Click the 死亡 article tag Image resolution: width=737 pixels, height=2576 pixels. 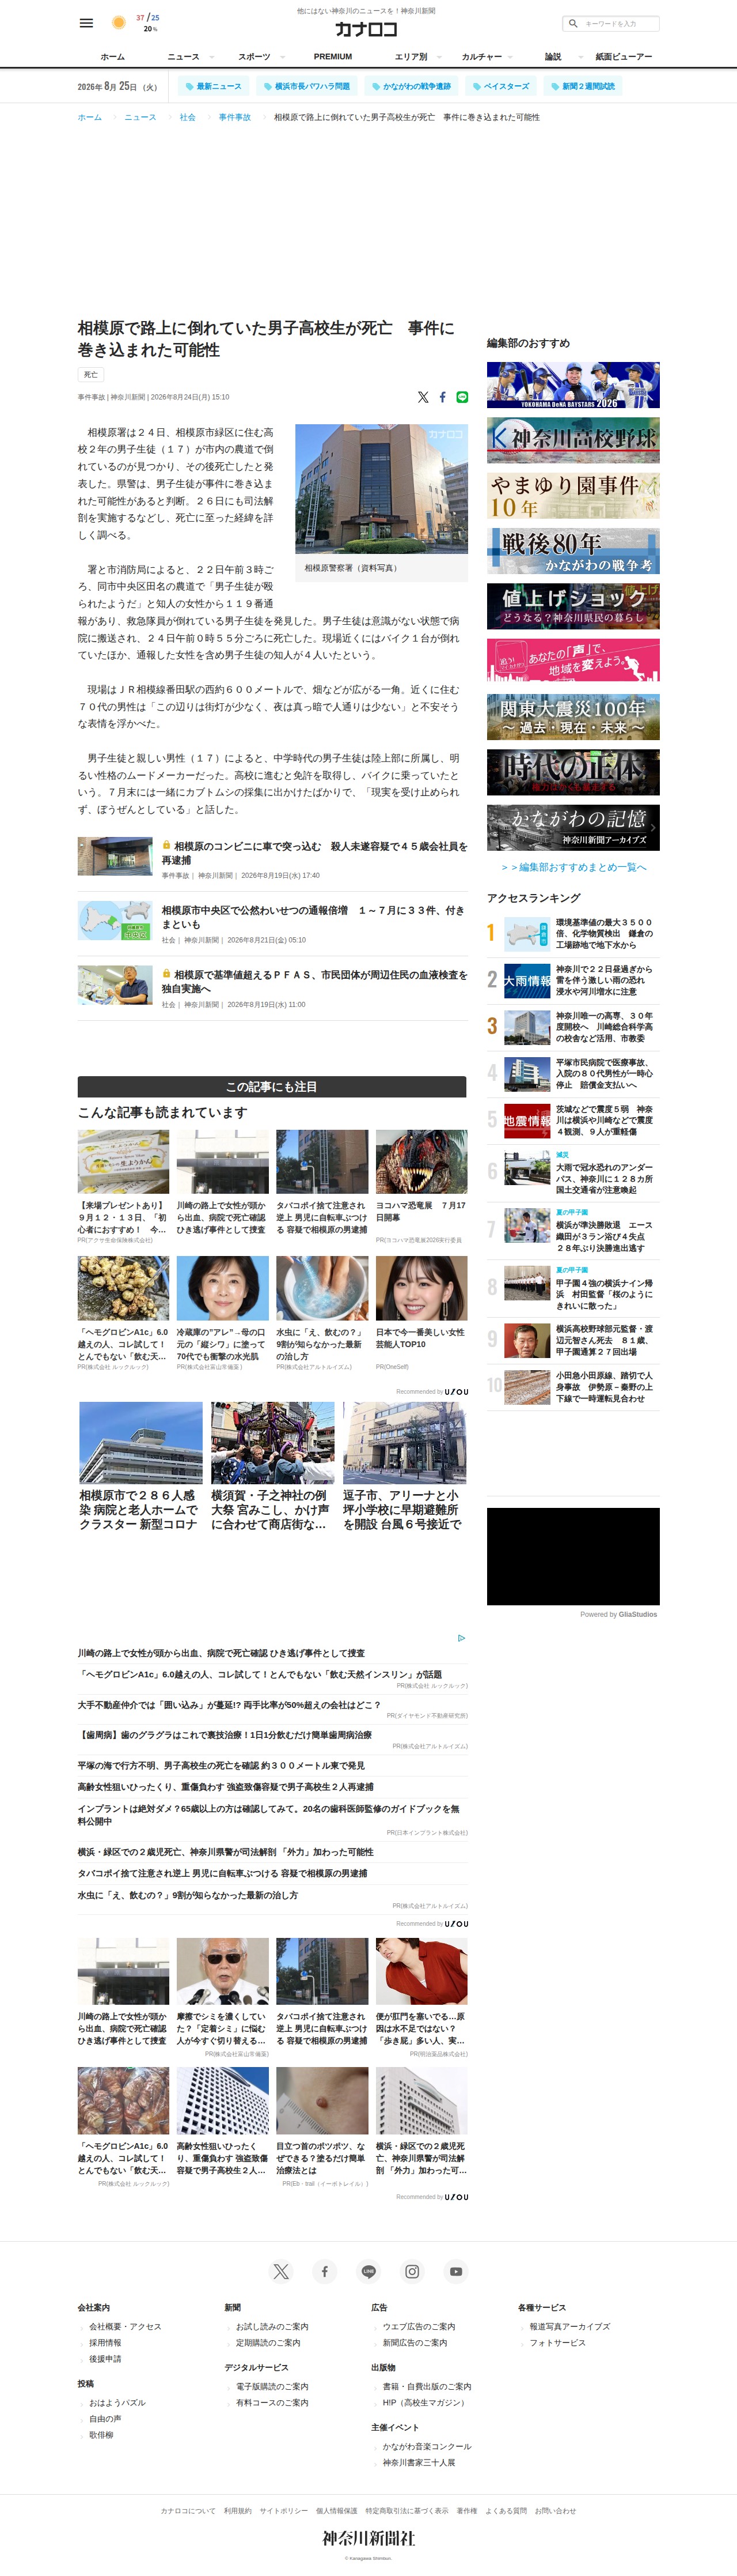pyautogui.click(x=91, y=374)
